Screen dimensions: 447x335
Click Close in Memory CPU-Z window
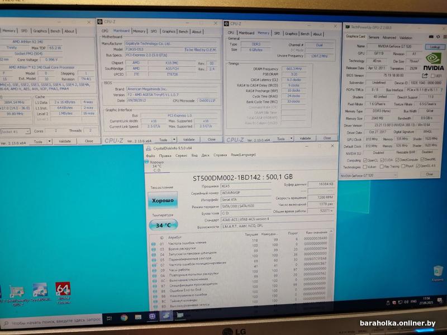(x=327, y=138)
